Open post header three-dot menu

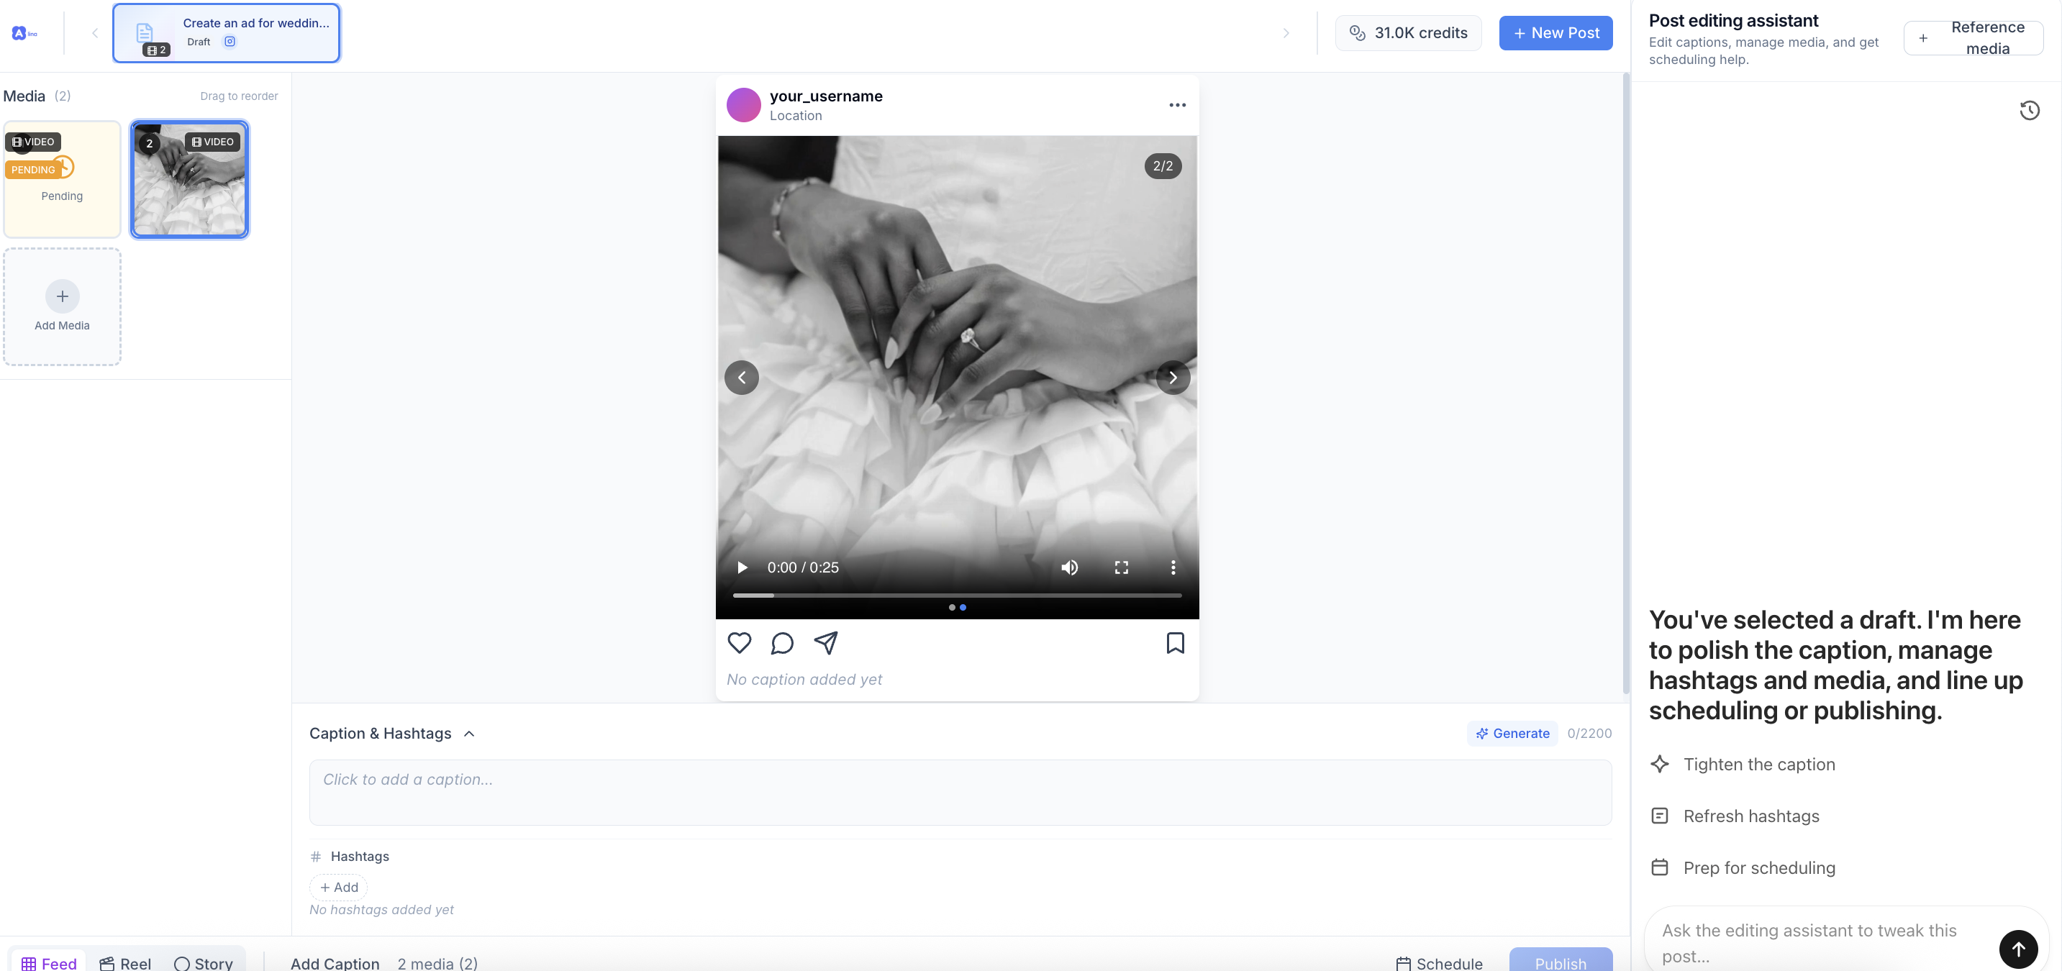coord(1176,105)
